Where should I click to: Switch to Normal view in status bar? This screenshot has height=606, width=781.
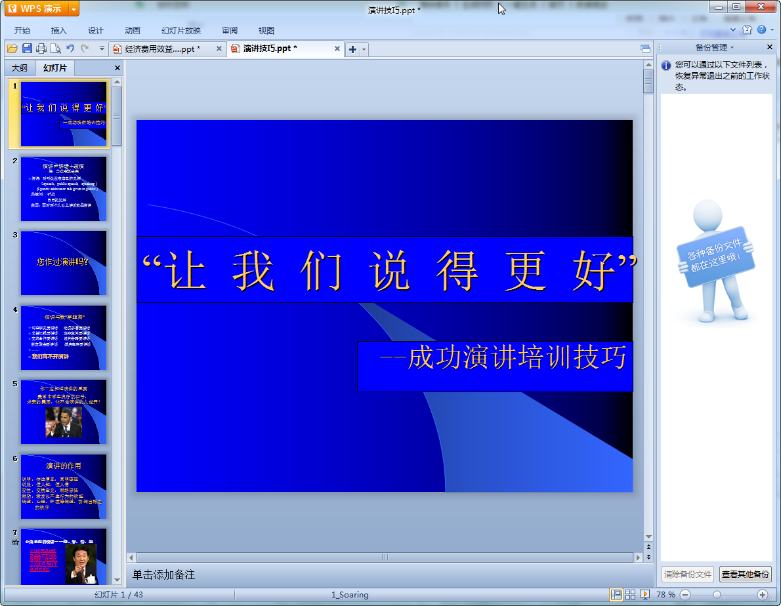pyautogui.click(x=616, y=595)
